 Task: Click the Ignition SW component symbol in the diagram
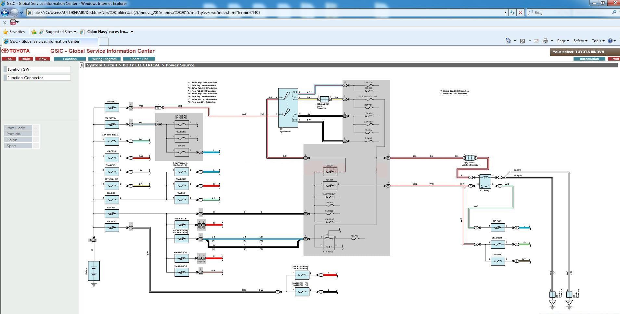[x=288, y=108]
